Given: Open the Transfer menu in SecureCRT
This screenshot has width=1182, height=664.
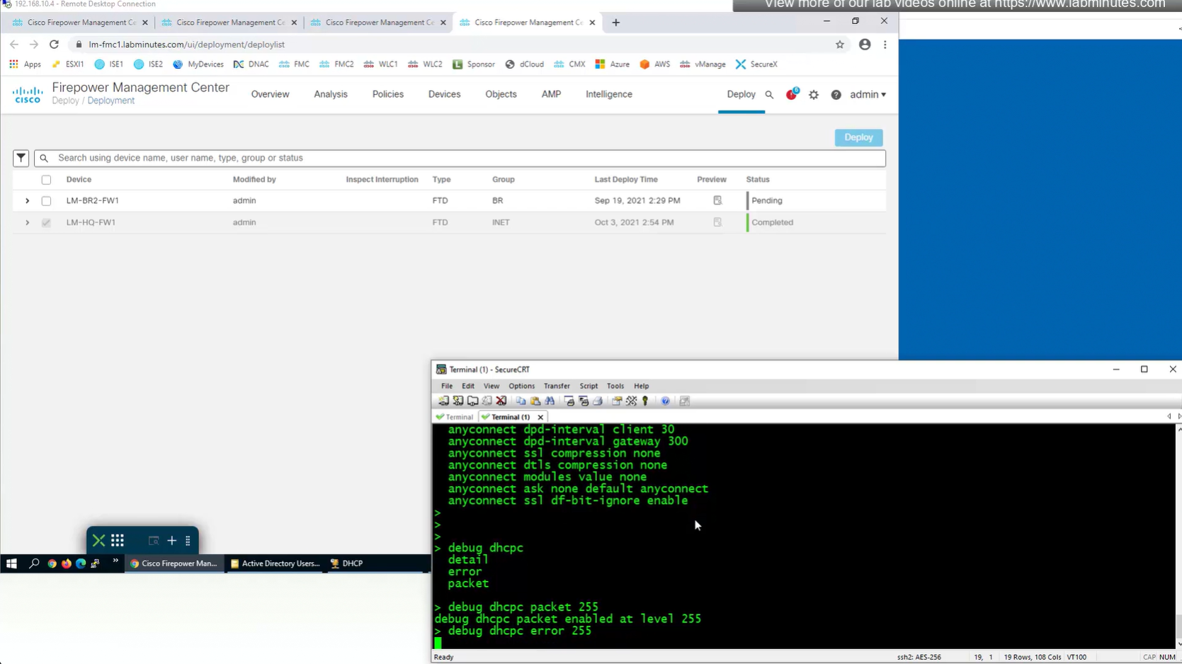Looking at the screenshot, I should [556, 386].
